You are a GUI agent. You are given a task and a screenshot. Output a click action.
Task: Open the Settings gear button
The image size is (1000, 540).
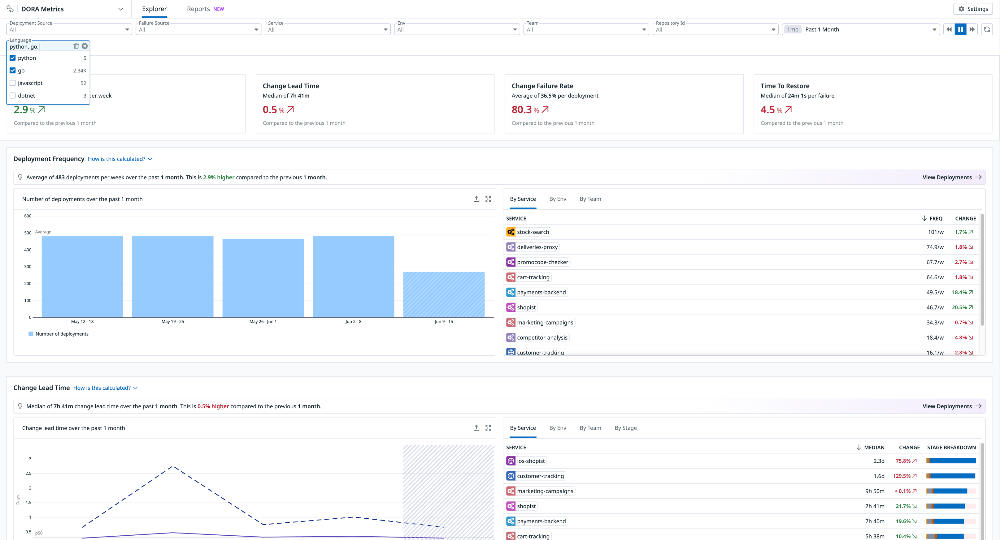point(973,9)
